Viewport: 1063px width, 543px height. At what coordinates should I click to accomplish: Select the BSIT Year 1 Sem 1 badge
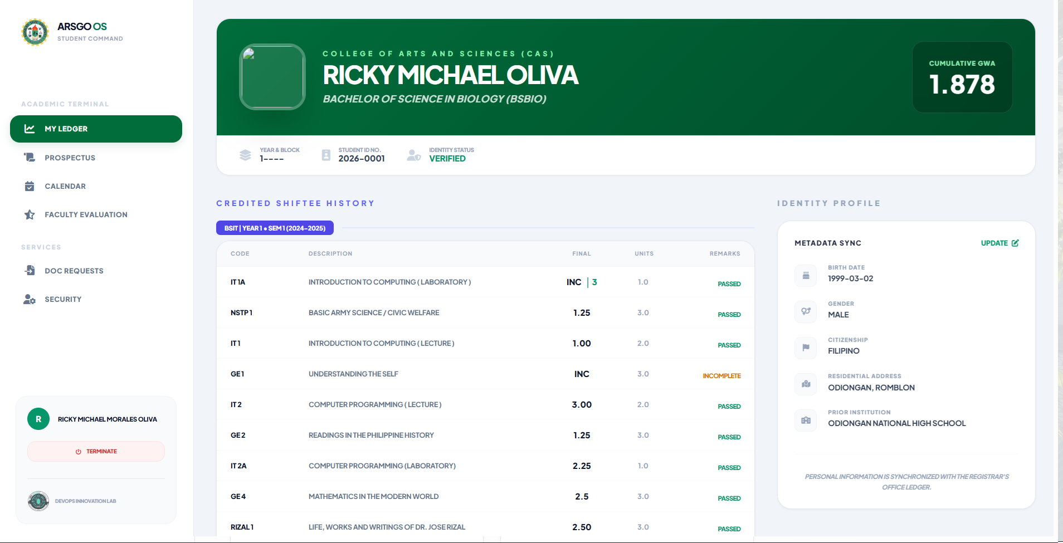(275, 228)
